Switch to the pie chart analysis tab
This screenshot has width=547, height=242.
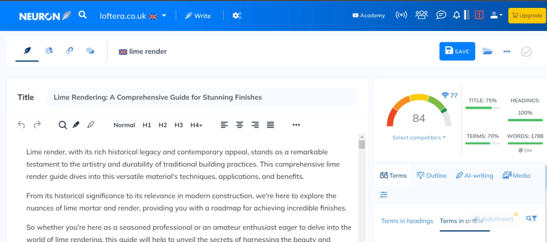(49, 51)
